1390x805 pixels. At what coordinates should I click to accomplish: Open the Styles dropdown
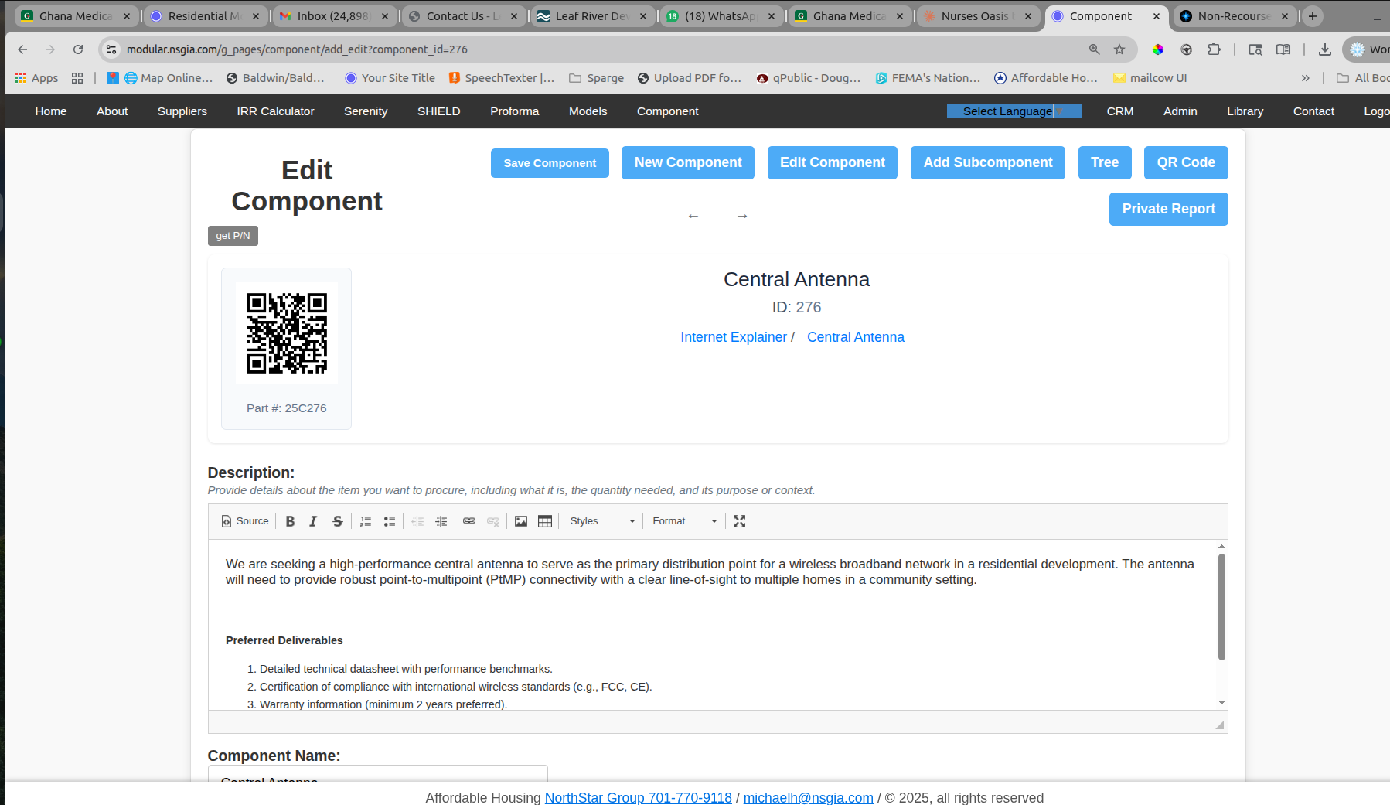pos(601,521)
